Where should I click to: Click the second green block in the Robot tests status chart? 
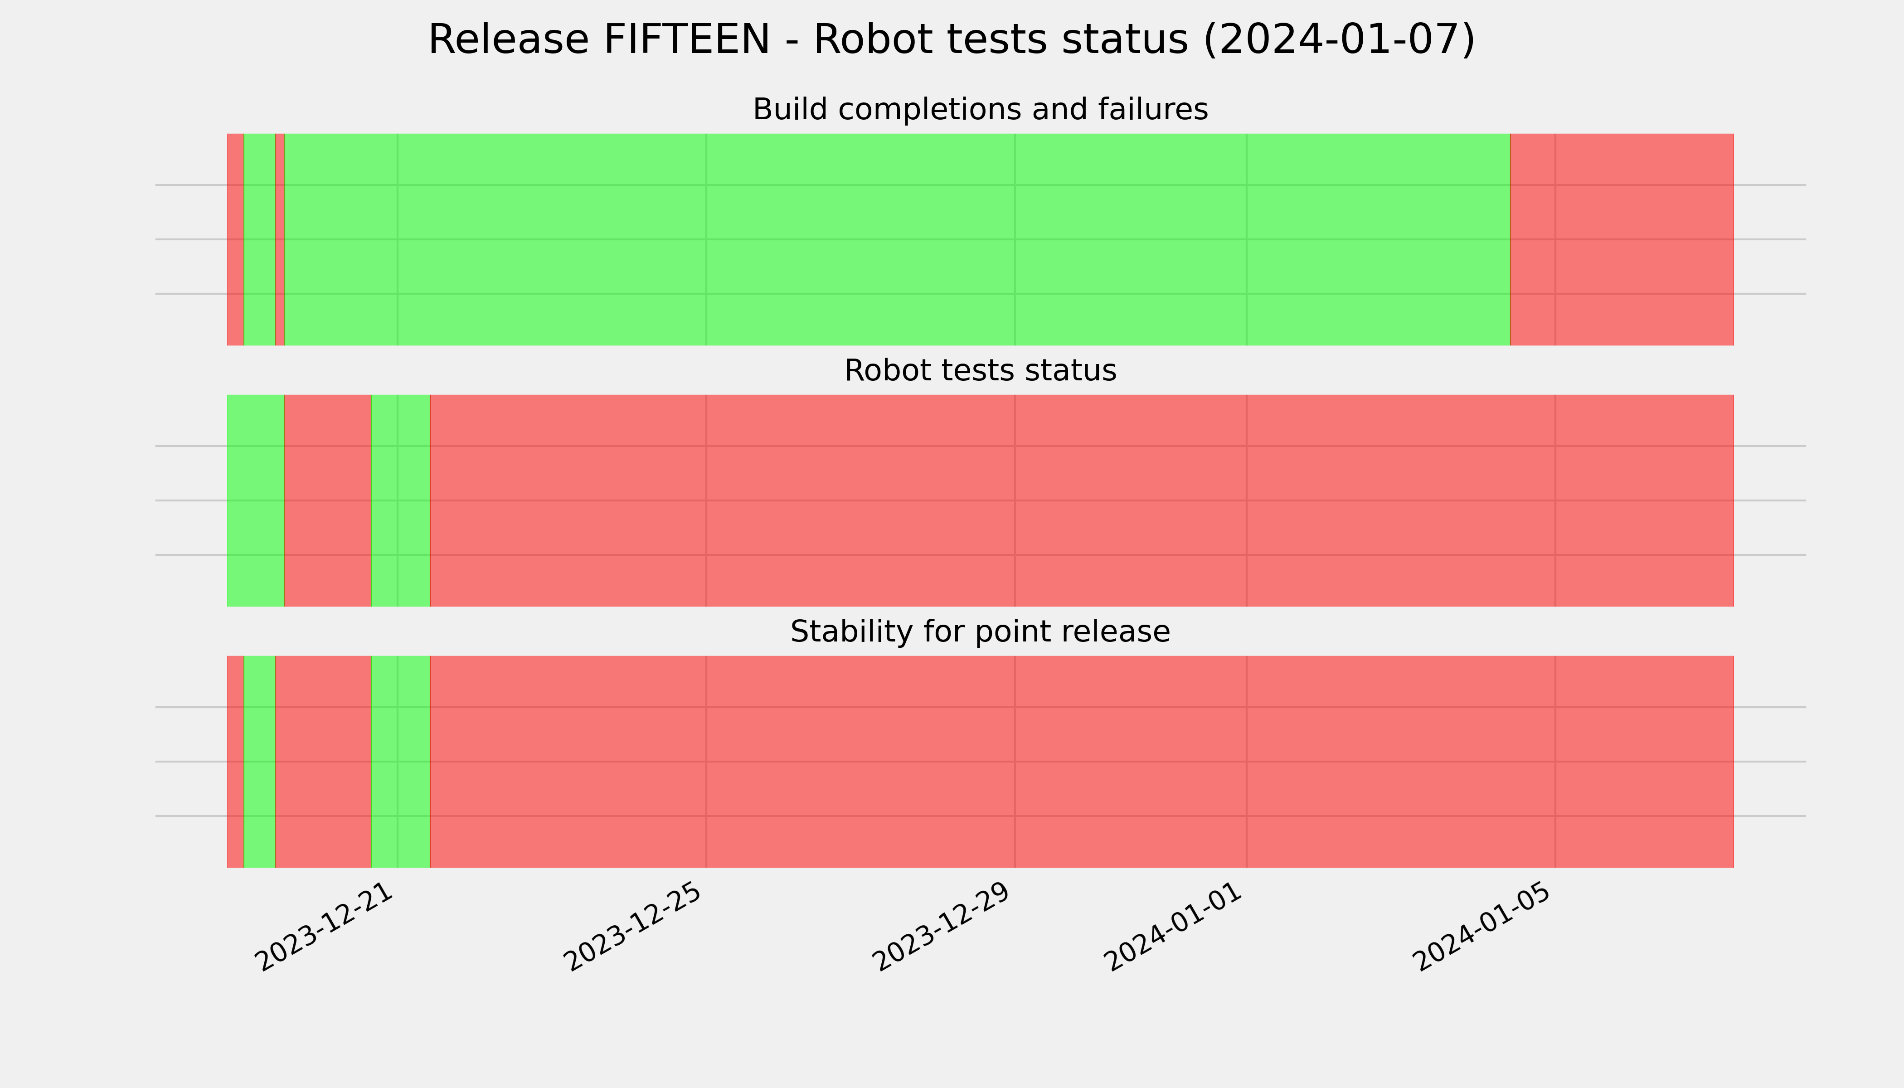(401, 500)
